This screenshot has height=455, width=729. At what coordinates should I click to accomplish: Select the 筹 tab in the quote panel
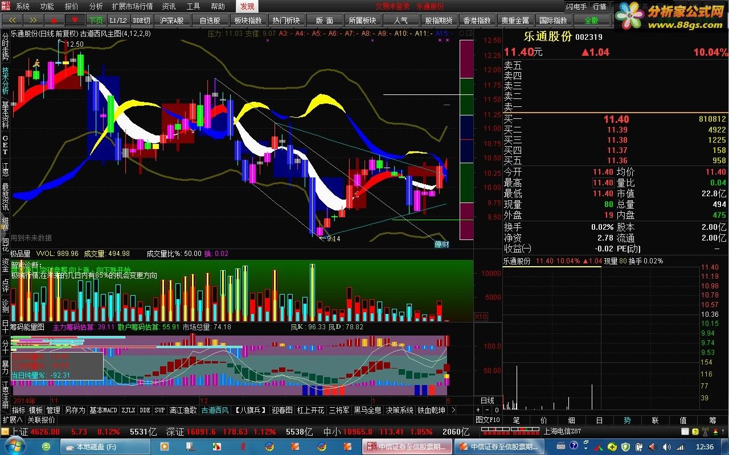pyautogui.click(x=713, y=420)
